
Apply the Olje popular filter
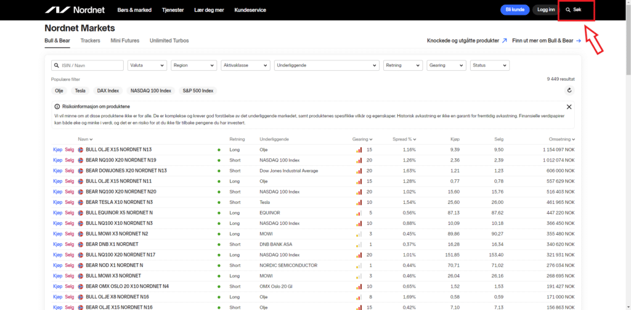59,91
